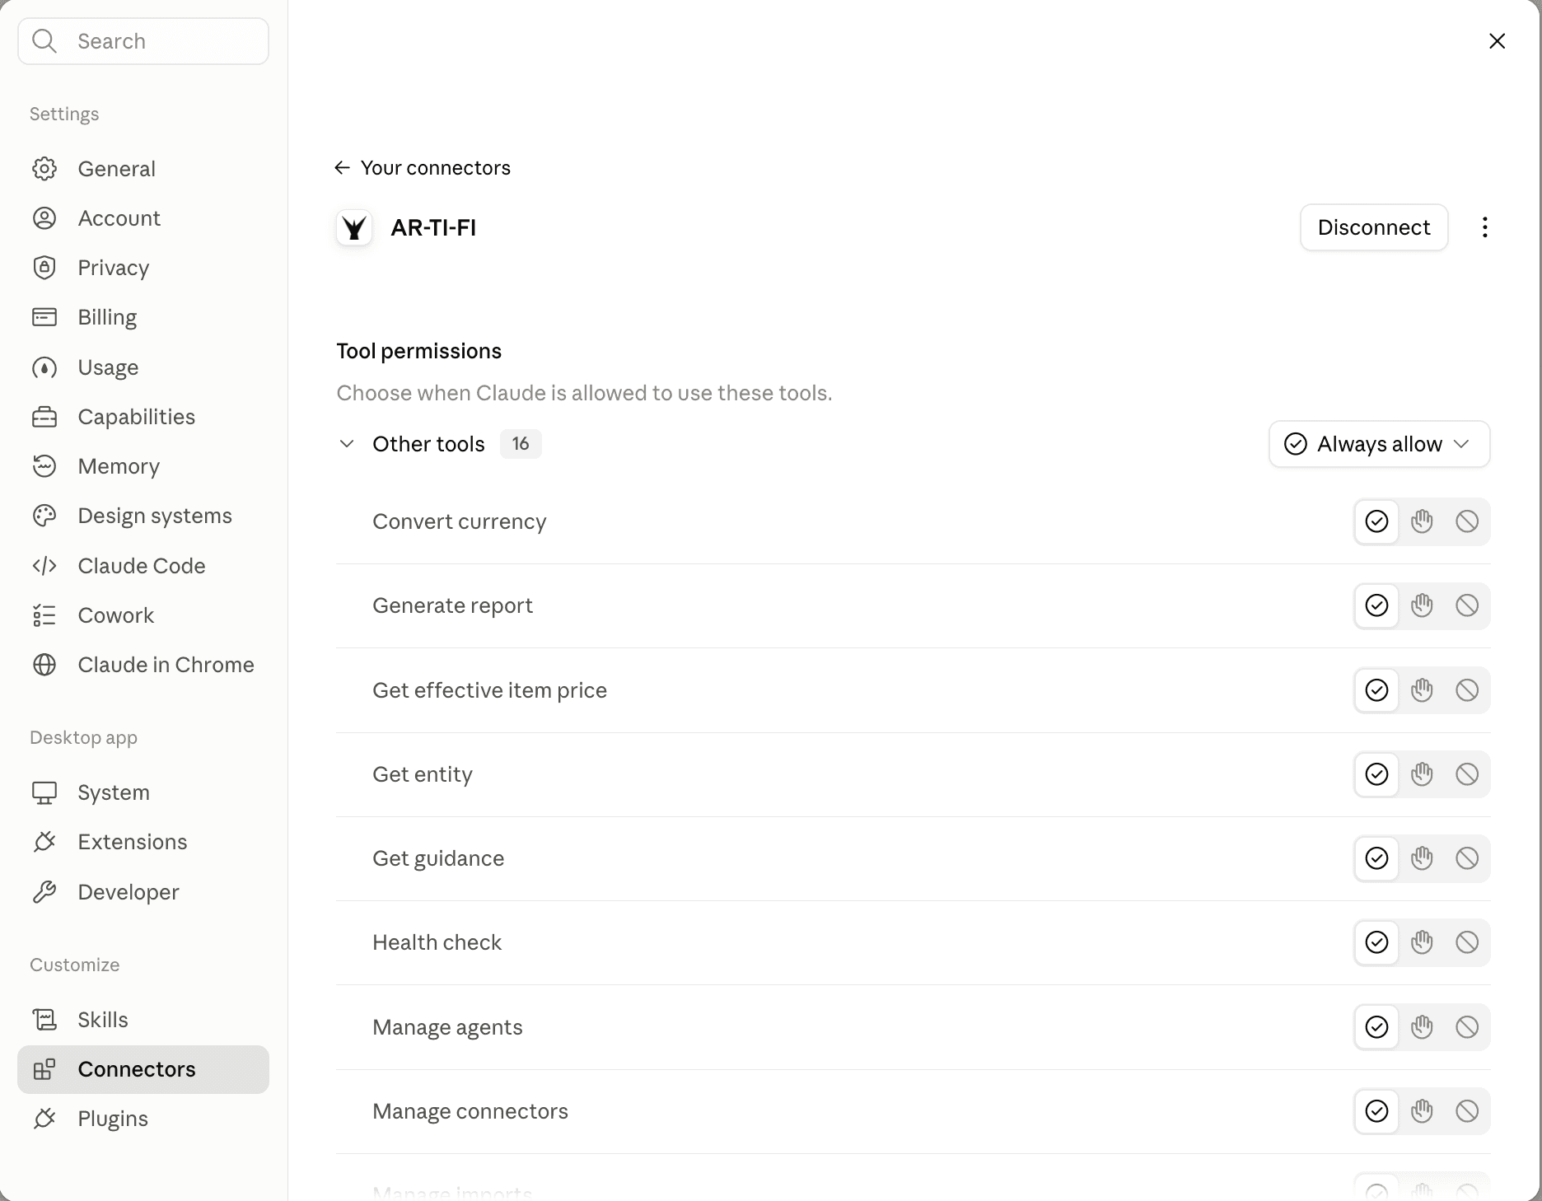The width and height of the screenshot is (1542, 1201).
Task: Open the Extensions page
Action: click(x=143, y=842)
